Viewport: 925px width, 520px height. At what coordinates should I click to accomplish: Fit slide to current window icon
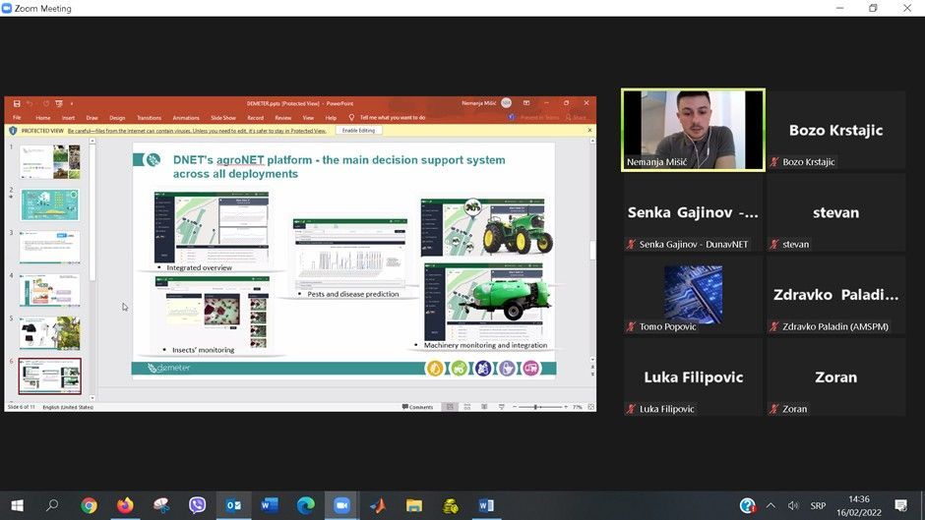(x=588, y=407)
